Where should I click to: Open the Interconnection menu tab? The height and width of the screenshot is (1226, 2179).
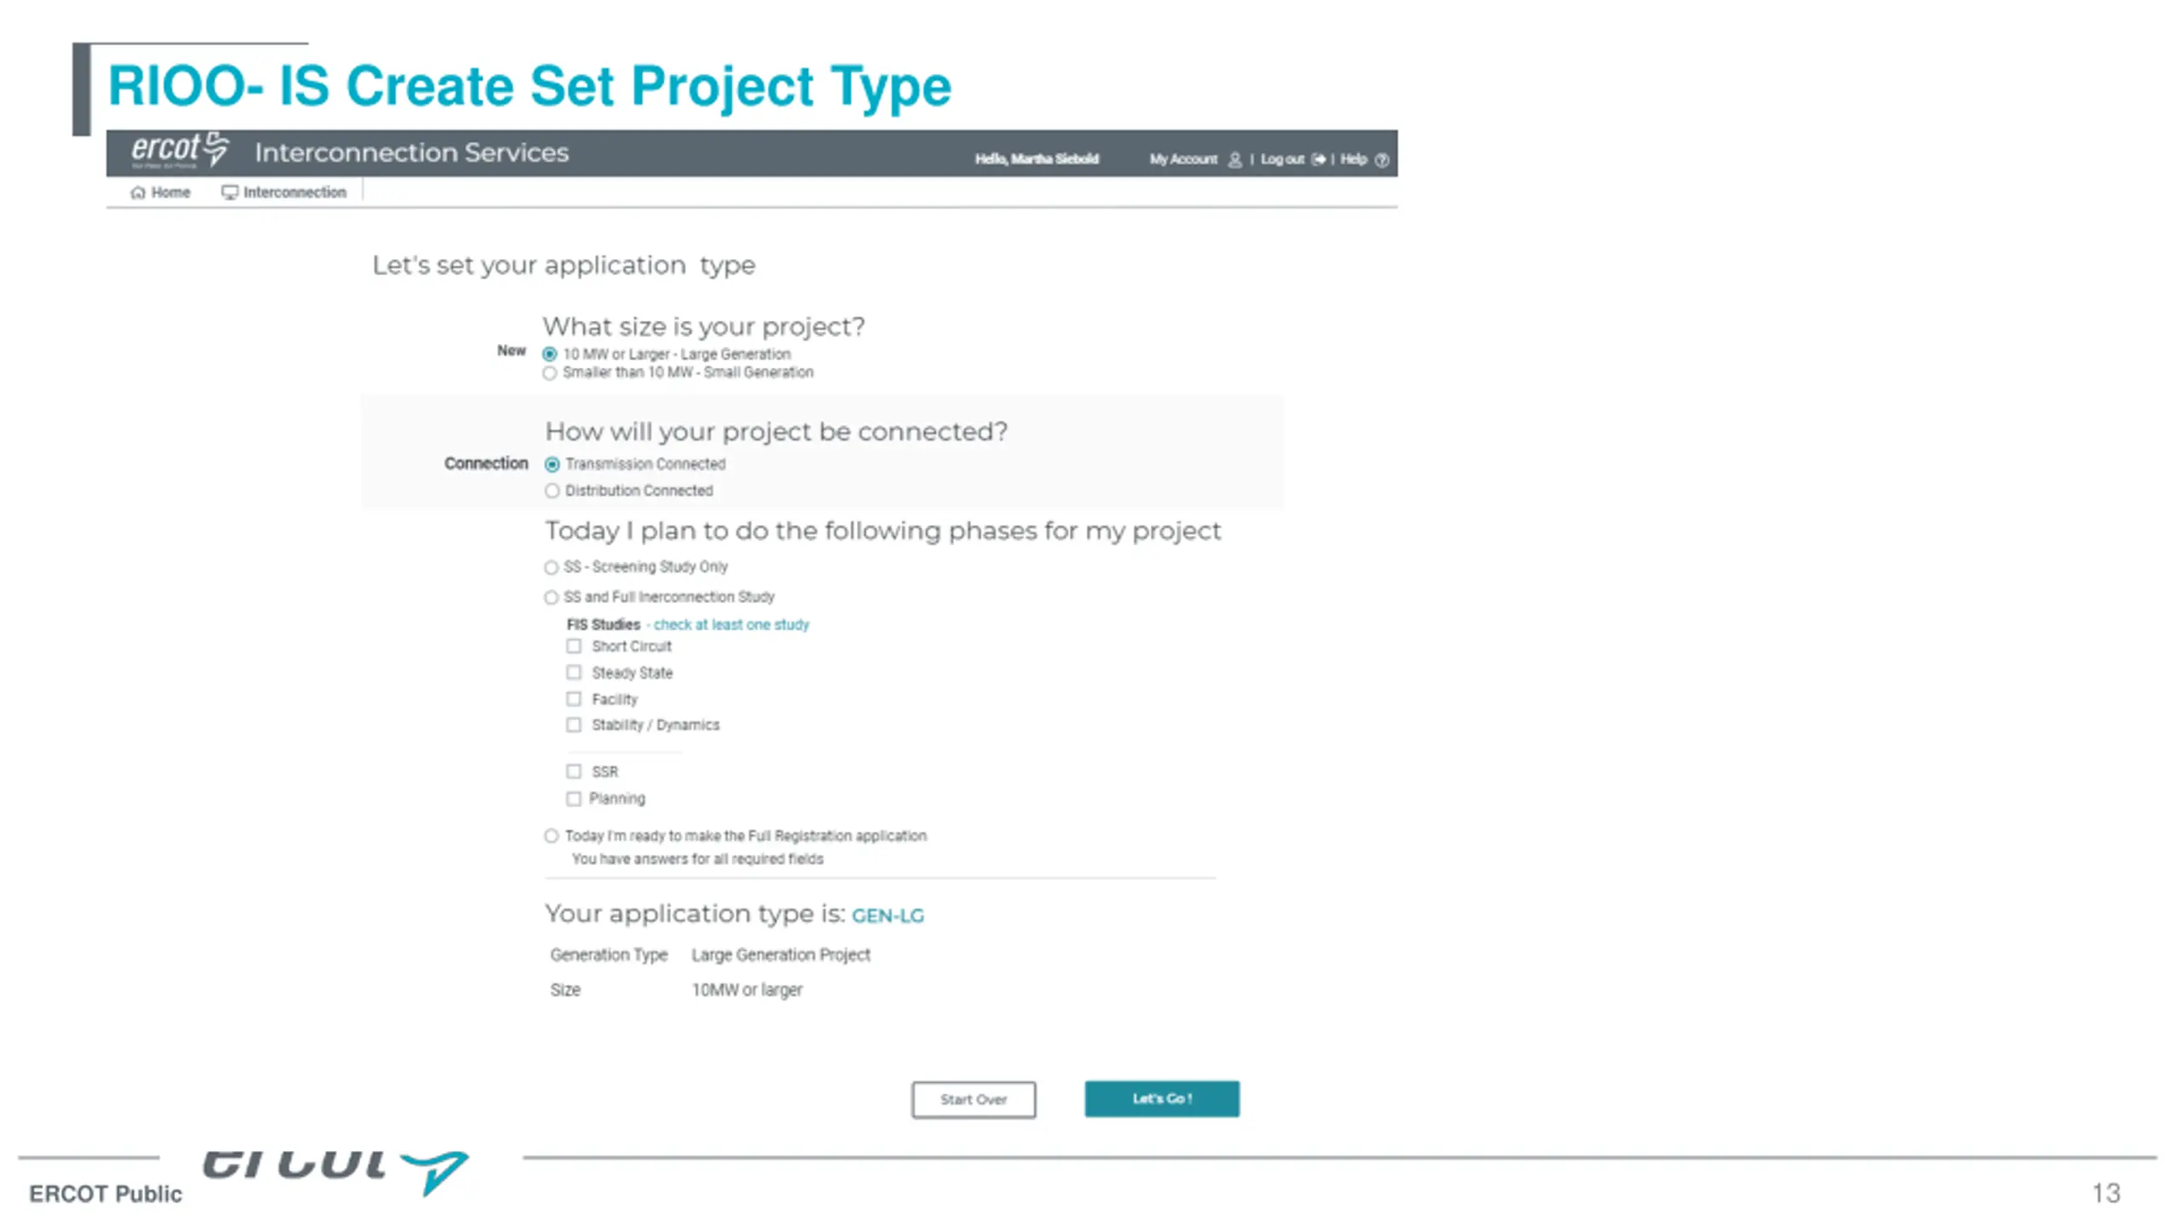coord(284,192)
